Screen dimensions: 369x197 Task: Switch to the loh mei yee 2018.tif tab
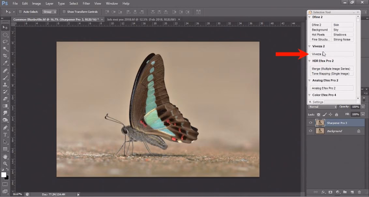(142, 19)
